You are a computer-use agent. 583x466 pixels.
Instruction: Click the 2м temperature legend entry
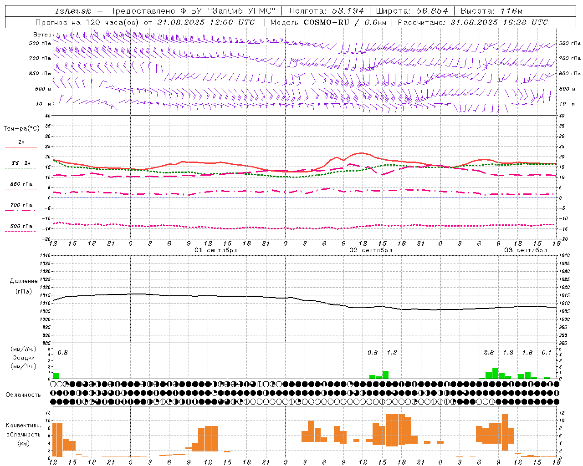coord(21,142)
